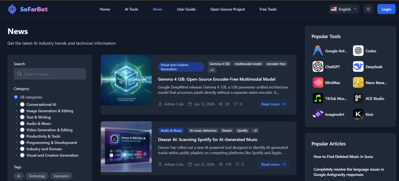The width and height of the screenshot is (399, 181).
Task: Click the magnifier icon in Search news field
Action: pyautogui.click(x=20, y=74)
